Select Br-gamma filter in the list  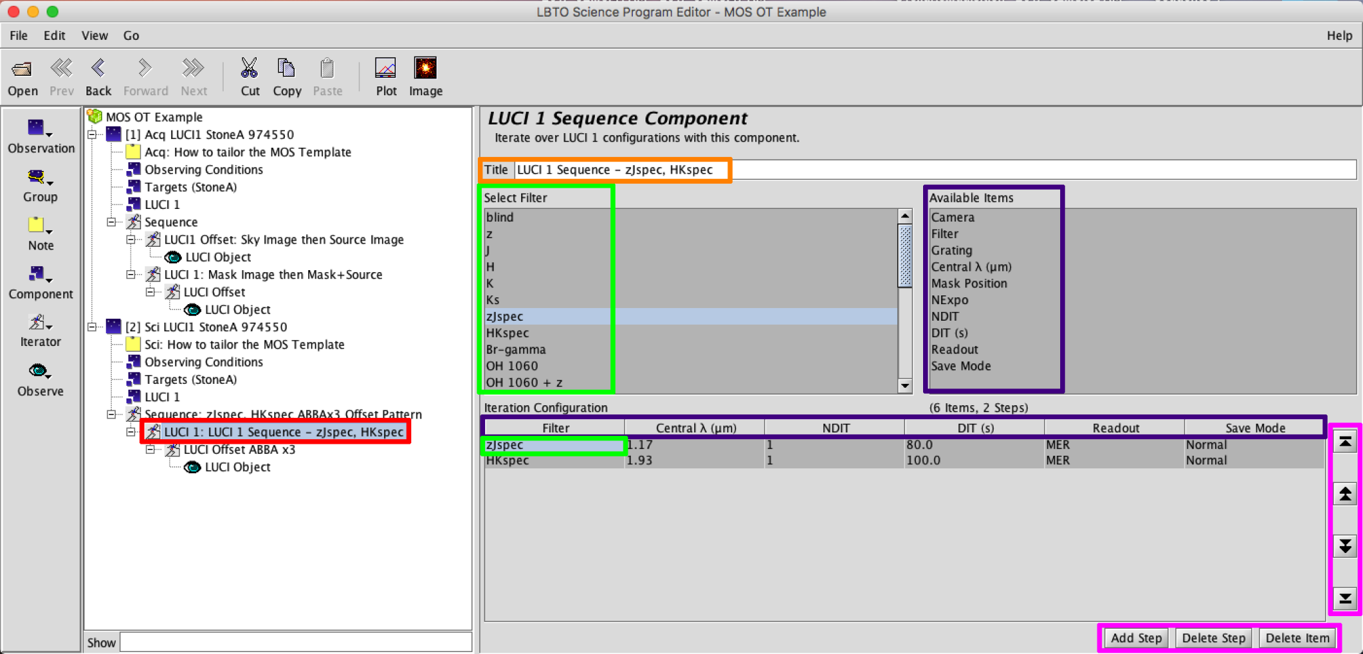tap(691, 349)
